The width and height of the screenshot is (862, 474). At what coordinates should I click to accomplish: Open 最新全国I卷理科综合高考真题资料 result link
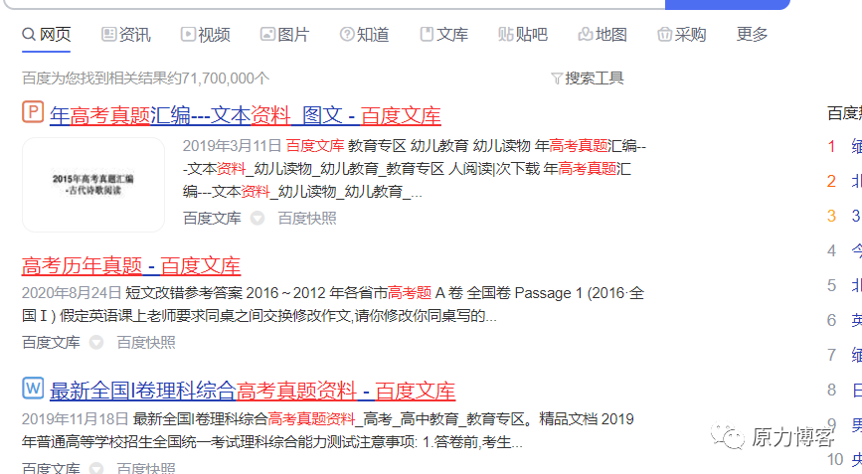[253, 392]
